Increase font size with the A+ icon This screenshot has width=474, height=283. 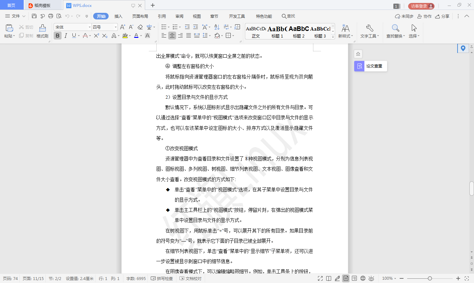tap(122, 27)
